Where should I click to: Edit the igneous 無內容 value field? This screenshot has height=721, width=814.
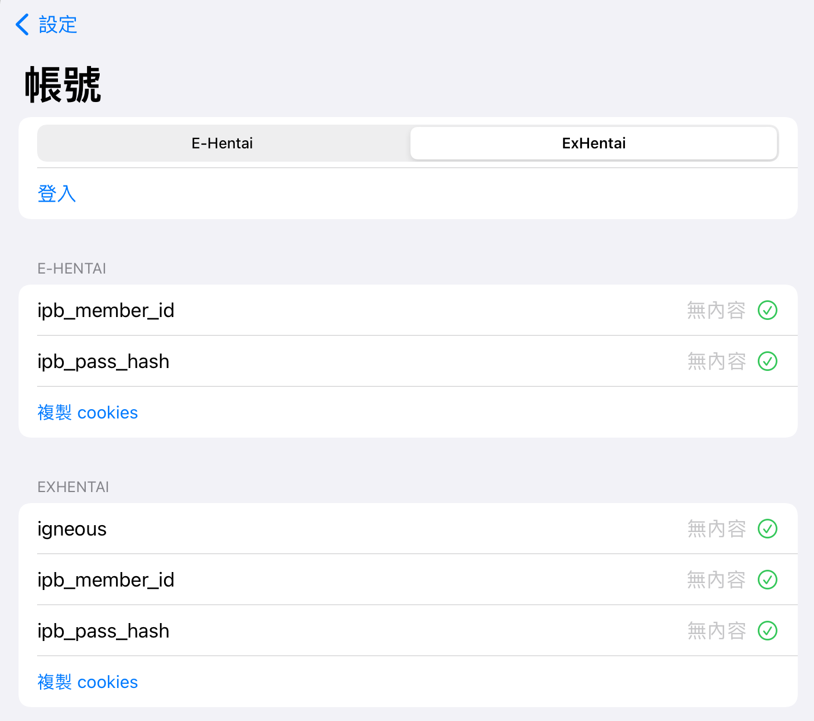(716, 529)
